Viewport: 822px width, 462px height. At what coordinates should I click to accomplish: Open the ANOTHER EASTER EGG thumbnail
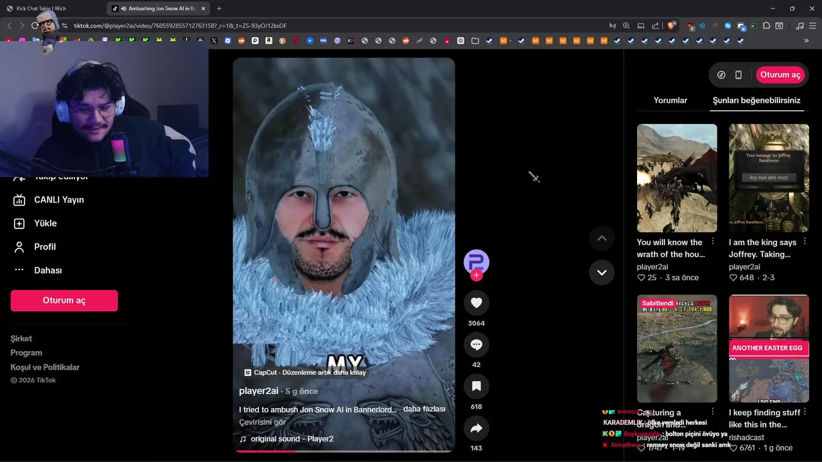[x=769, y=348]
